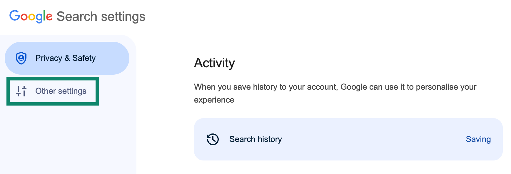Click the word 'experience' in the description
Image resolution: width=511 pixels, height=174 pixels.
tap(214, 100)
